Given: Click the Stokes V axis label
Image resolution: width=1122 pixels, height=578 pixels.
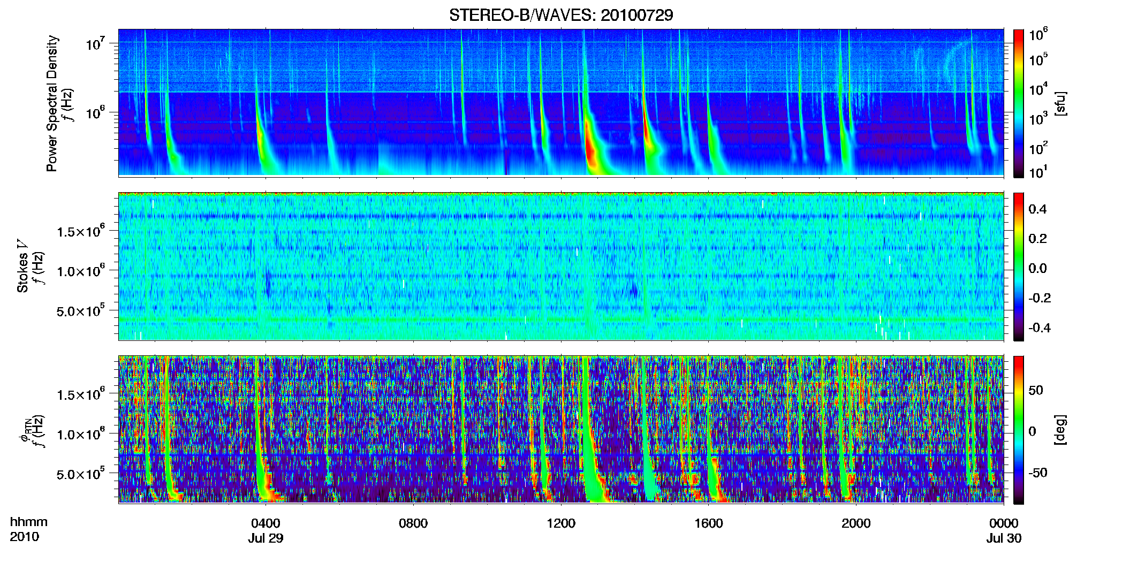Looking at the screenshot, I should (x=22, y=266).
